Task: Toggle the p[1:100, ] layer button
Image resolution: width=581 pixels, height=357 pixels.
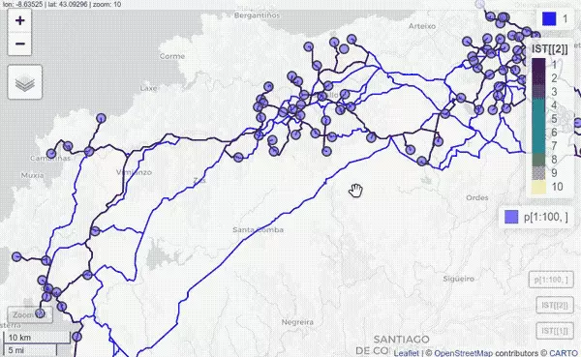Action: point(551,280)
